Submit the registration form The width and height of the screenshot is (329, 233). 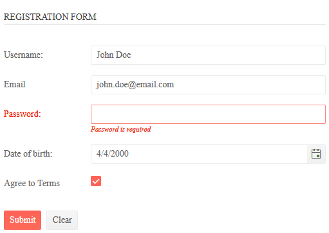(23, 220)
